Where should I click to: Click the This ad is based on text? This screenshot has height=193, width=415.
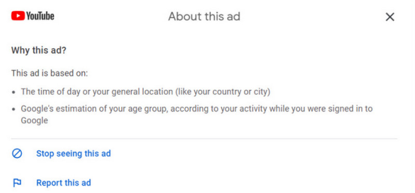click(x=49, y=73)
